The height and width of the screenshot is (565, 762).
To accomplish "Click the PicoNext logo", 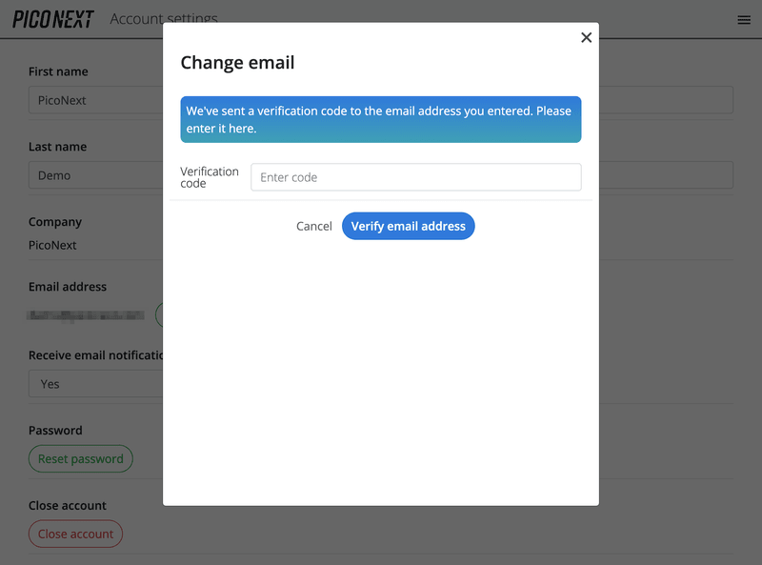I will pyautogui.click(x=53, y=19).
